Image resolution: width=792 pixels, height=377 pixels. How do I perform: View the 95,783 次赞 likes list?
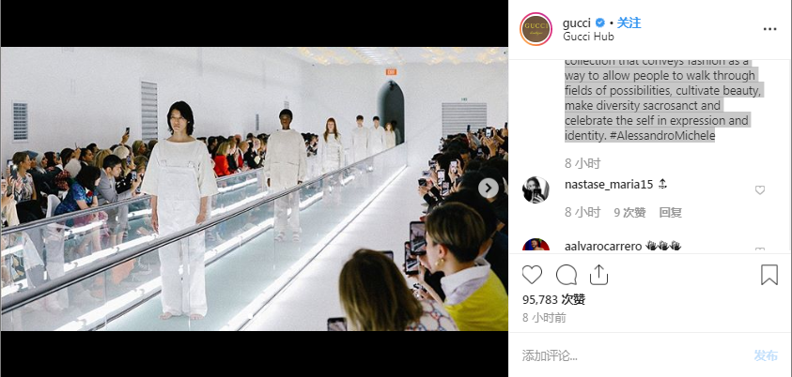point(553,300)
